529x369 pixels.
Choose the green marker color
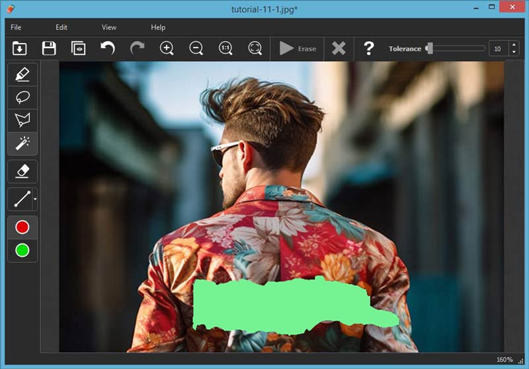[22, 250]
